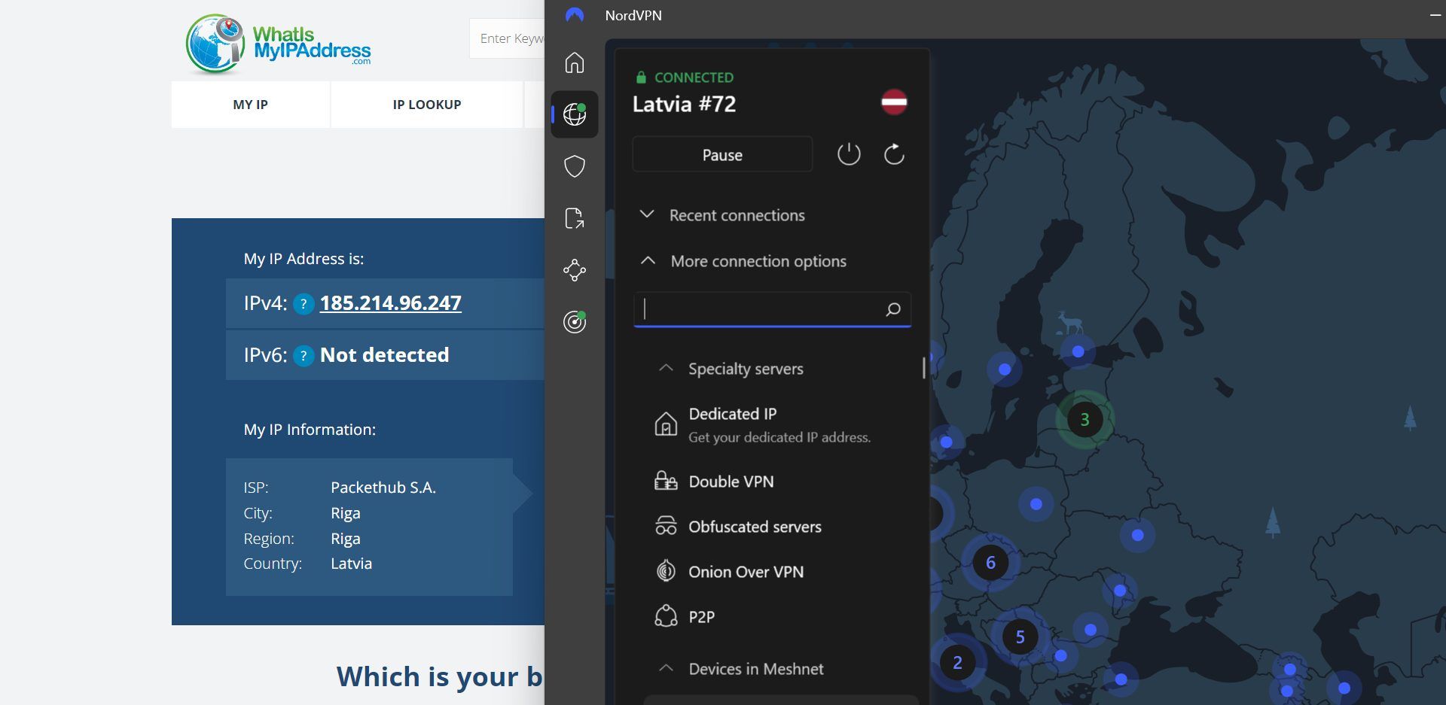
Task: Click the Double VPN padlocks icon
Action: click(666, 481)
